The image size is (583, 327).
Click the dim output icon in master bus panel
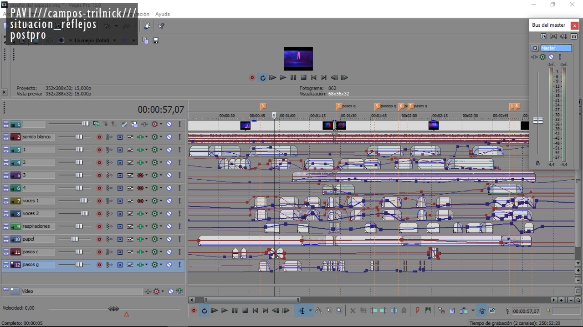tap(563, 37)
